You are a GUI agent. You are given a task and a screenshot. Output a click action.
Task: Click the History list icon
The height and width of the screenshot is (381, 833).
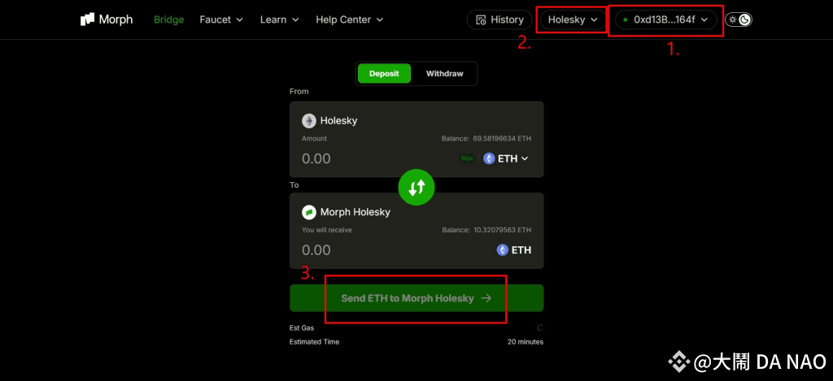[482, 20]
